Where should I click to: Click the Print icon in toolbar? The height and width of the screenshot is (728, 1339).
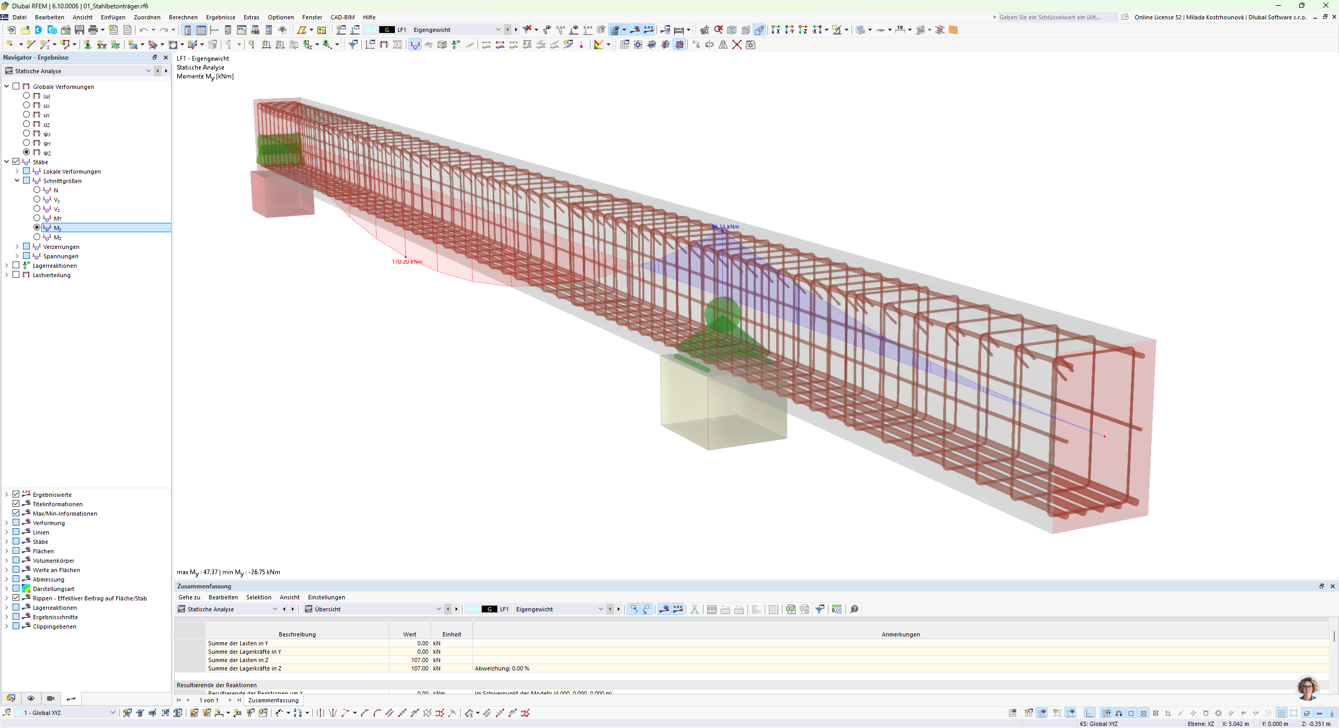pos(93,30)
